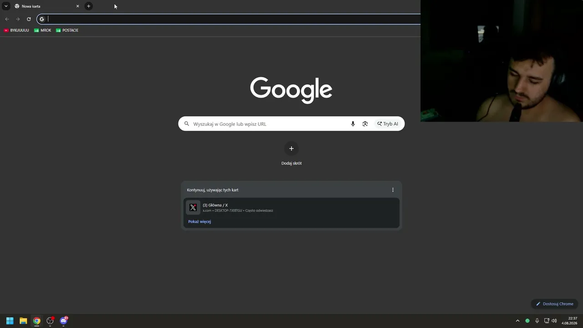Reload the page with the refresh icon
This screenshot has width=583, height=328.
(29, 19)
